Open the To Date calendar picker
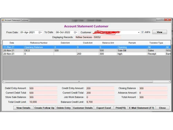This screenshot has width=173, height=130. click(75, 32)
